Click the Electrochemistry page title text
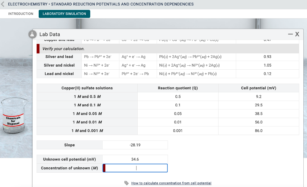The width and height of the screenshot is (307, 187). [101, 4]
